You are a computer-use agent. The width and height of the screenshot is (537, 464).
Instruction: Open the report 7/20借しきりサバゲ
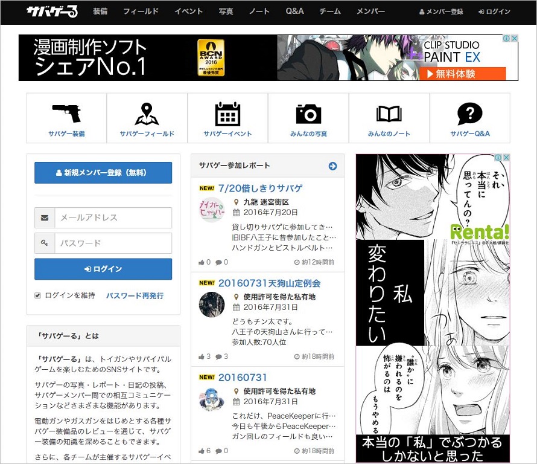[260, 188]
